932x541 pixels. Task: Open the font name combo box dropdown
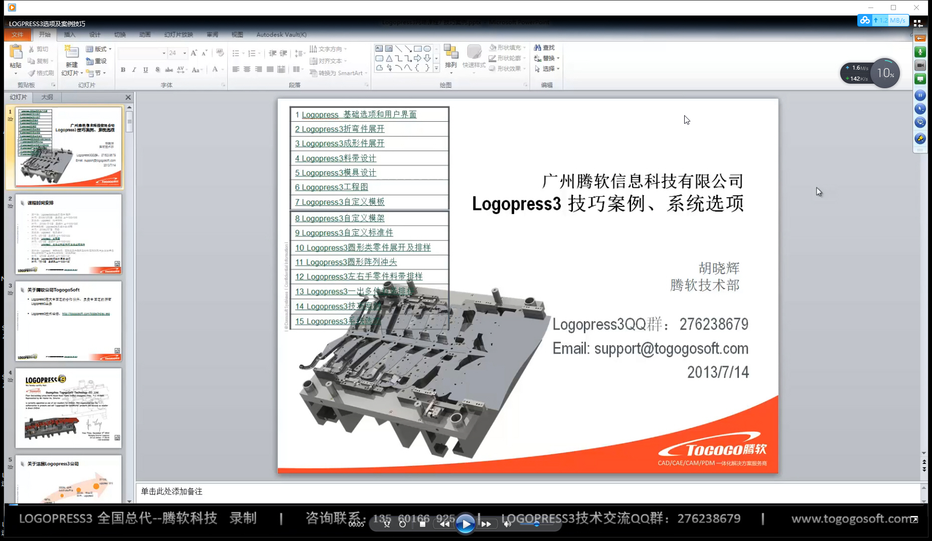coord(164,53)
